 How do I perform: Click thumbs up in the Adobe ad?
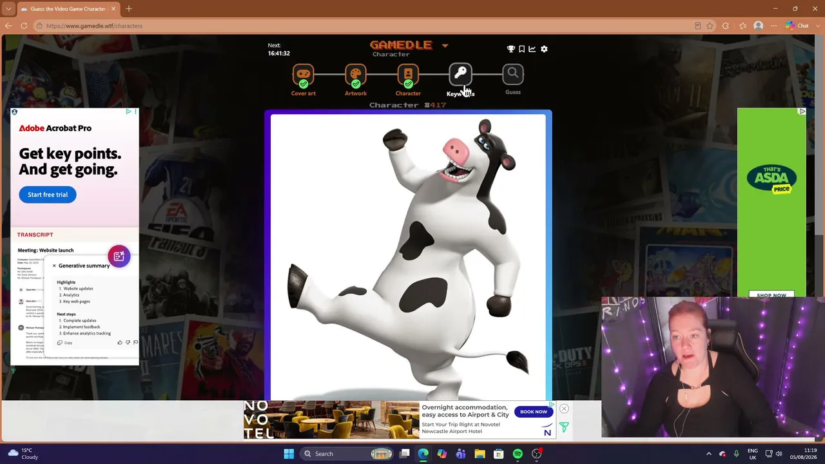pyautogui.click(x=120, y=343)
